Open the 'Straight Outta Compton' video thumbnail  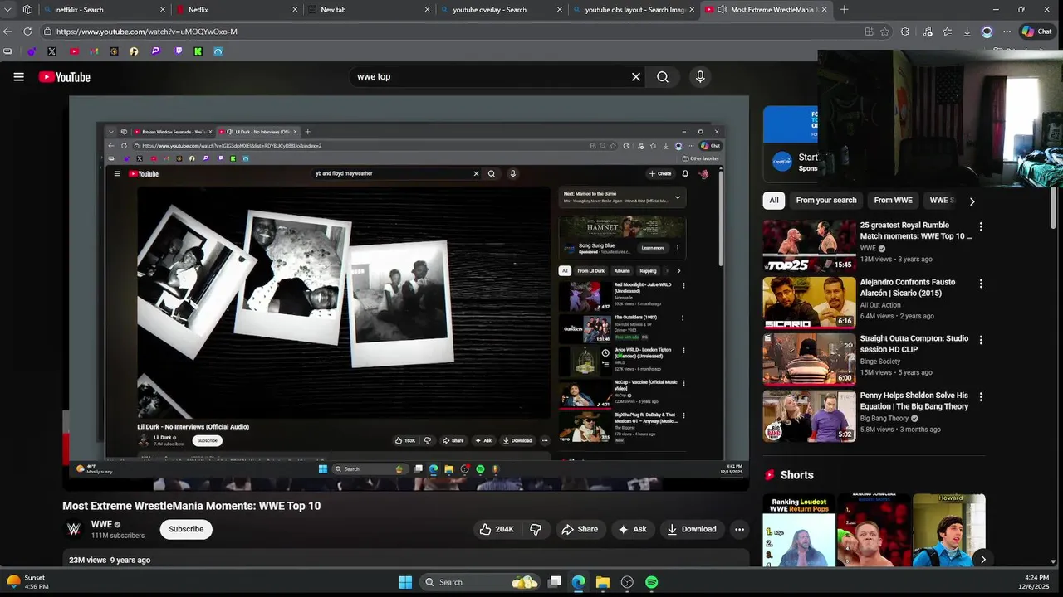coord(809,359)
